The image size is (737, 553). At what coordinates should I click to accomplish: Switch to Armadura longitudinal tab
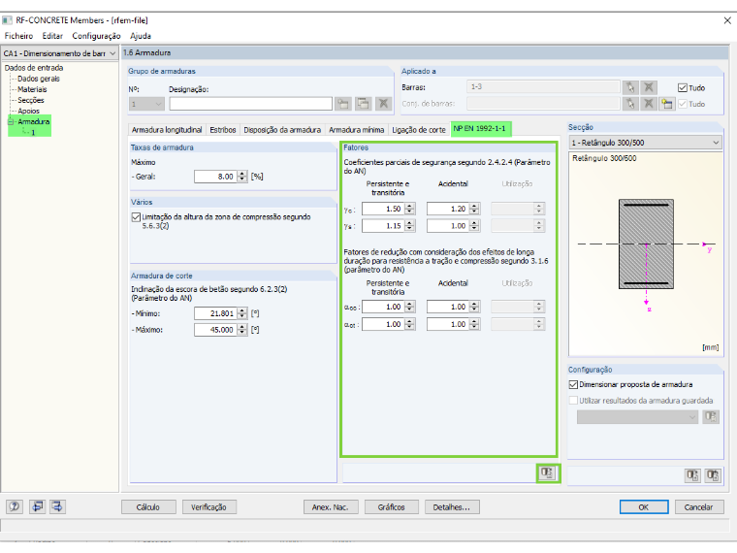click(167, 130)
